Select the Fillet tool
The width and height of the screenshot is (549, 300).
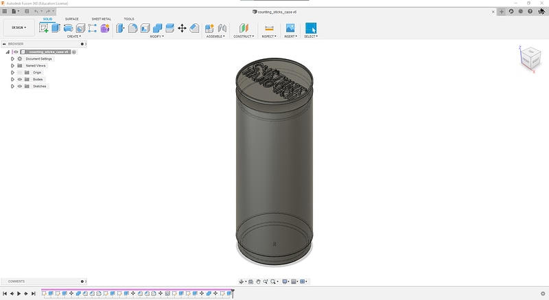[132, 28]
